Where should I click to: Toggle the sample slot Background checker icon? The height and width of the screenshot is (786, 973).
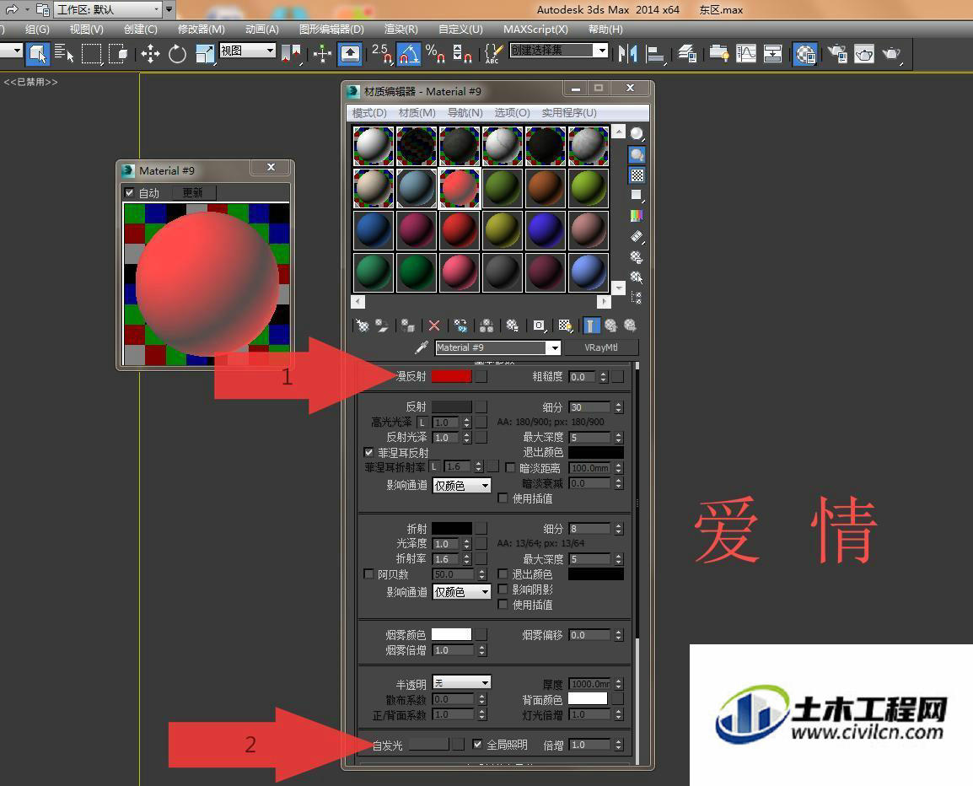coord(637,175)
